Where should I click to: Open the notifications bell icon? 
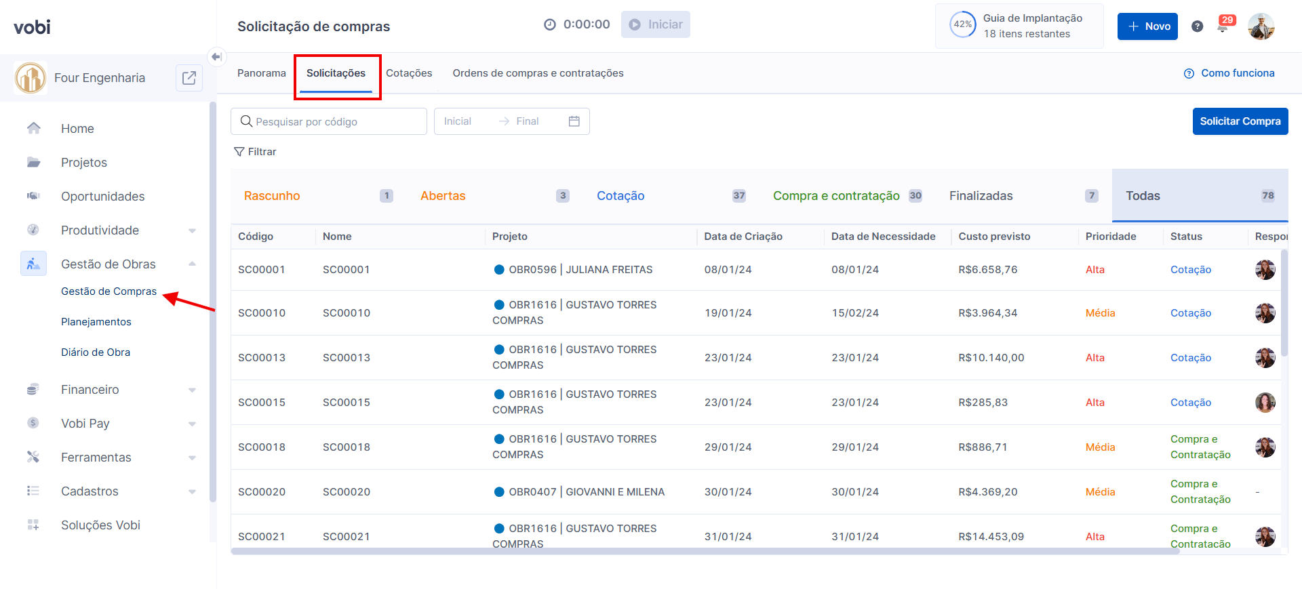(1223, 27)
